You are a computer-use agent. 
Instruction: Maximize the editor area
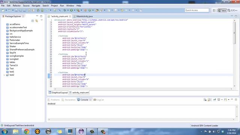pos(236,16)
